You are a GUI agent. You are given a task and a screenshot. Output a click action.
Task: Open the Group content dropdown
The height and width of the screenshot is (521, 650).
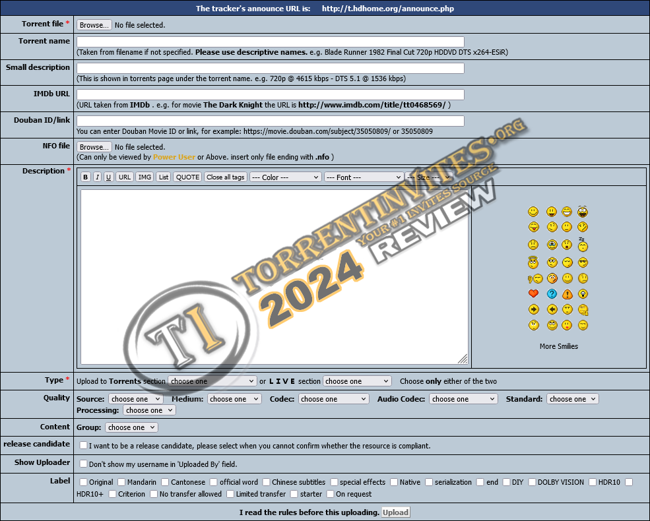pyautogui.click(x=131, y=427)
